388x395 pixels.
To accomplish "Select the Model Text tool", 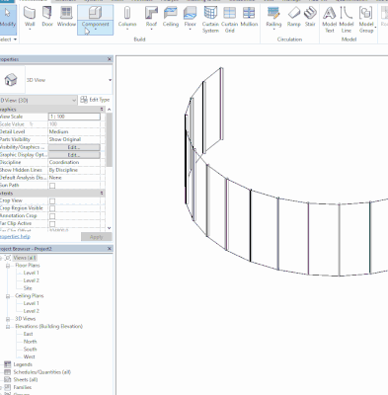I will pos(330,19).
